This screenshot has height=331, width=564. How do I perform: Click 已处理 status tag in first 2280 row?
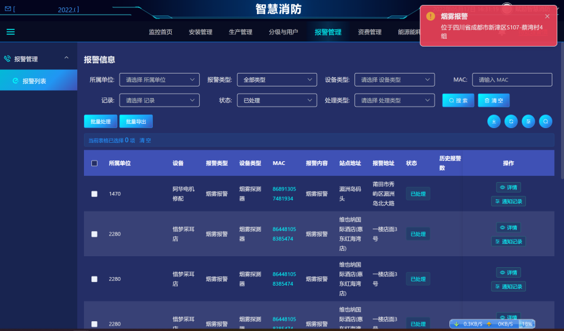click(418, 234)
